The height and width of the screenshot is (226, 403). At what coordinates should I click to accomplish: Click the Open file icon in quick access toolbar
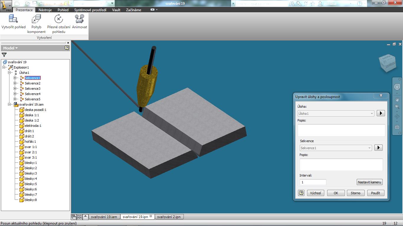[27, 4]
